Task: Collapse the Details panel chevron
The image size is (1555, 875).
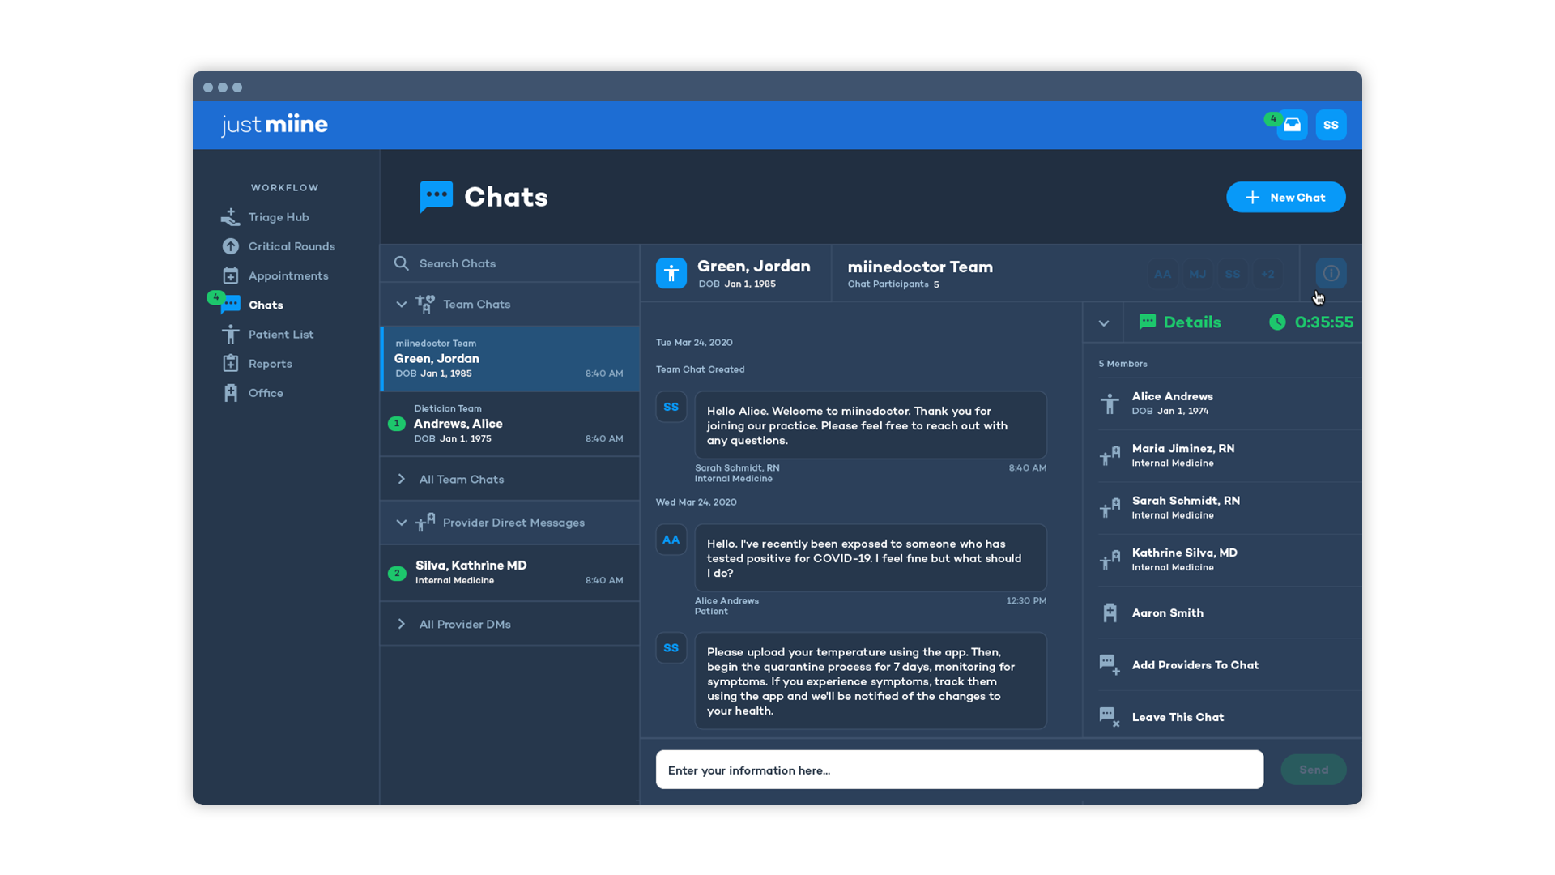Action: point(1103,323)
